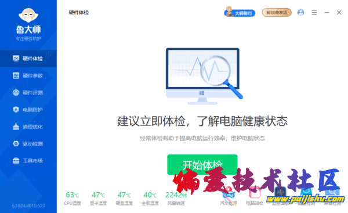Open 驱动检测 in the sidebar

(28, 144)
